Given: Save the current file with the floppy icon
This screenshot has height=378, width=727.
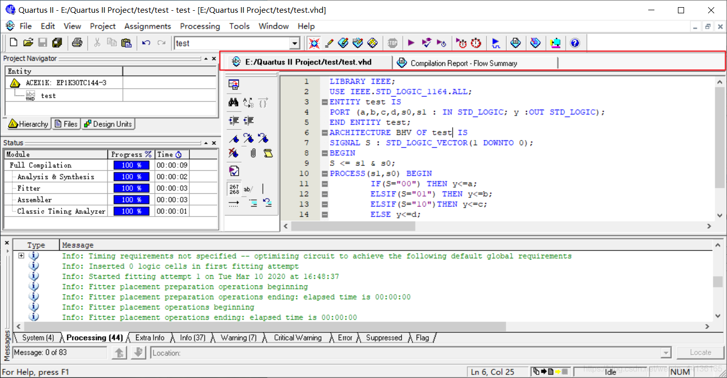Looking at the screenshot, I should (43, 43).
